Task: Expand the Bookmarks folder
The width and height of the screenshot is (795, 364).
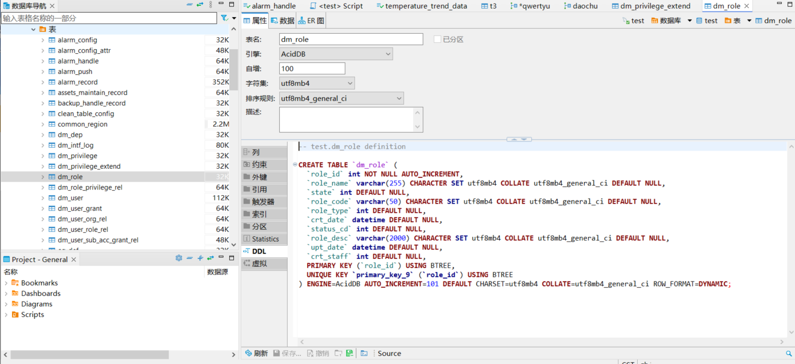Action: click(x=6, y=283)
